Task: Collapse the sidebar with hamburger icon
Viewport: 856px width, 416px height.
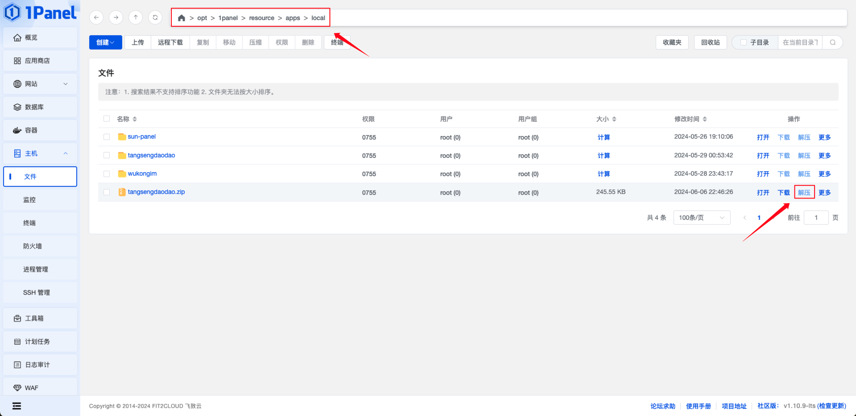Action: (17, 406)
